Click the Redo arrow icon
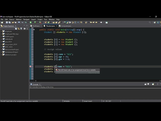 tap(16, 22)
